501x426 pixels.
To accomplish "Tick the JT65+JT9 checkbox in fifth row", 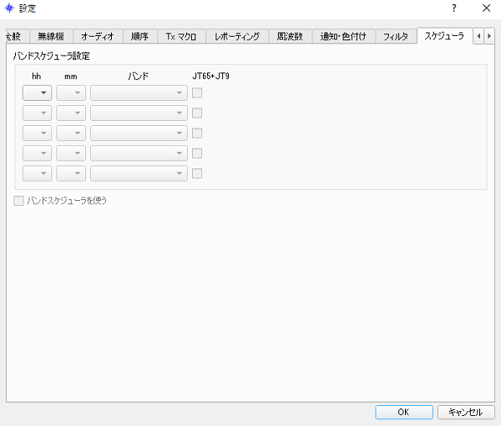I will pos(197,173).
